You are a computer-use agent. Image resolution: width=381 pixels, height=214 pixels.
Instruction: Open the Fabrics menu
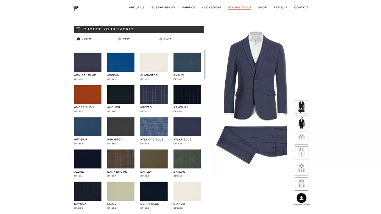pyautogui.click(x=189, y=7)
